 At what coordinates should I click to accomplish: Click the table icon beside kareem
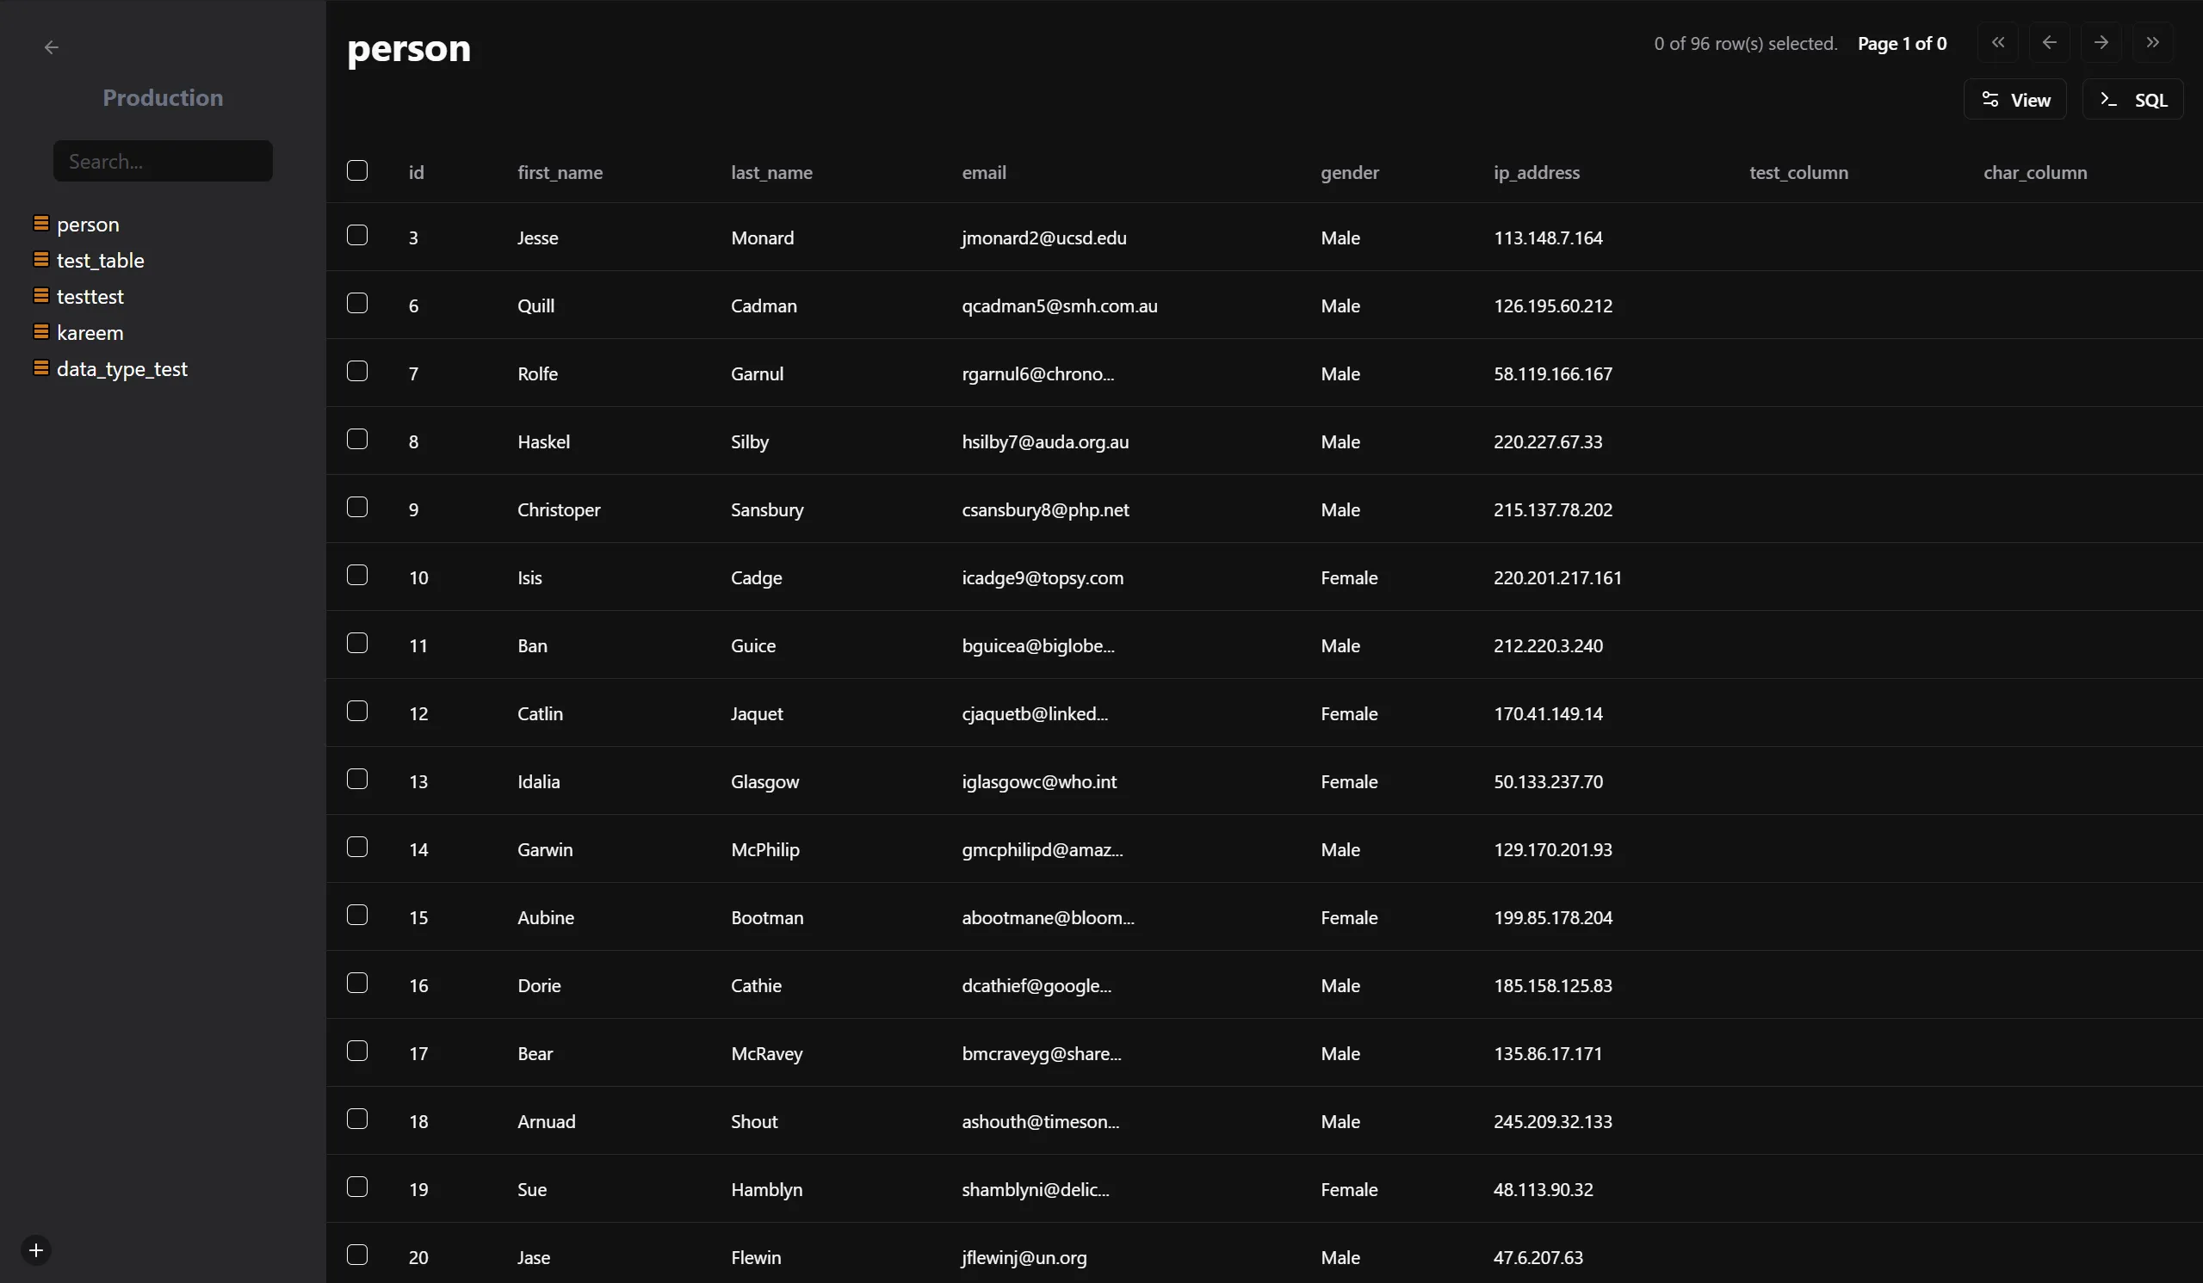41,332
